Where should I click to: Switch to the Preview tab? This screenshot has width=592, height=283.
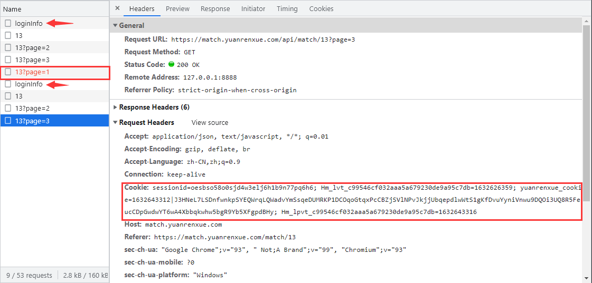coord(177,8)
